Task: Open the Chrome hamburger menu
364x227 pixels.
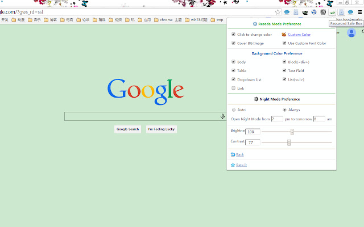Action: [359, 11]
